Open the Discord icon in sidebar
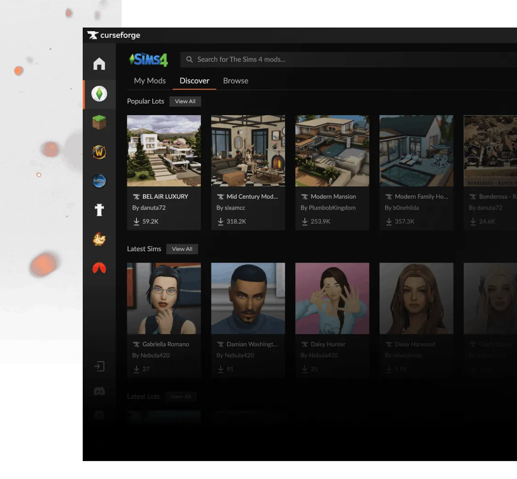The image size is (517, 479). (x=99, y=391)
